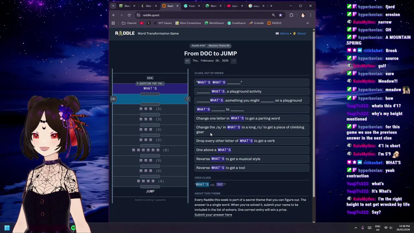View site information icon in address bar

[138, 15]
